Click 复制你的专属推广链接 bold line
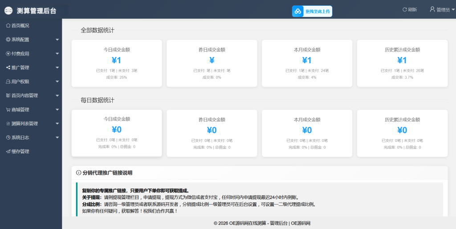456x229 pixels. (x=136, y=191)
